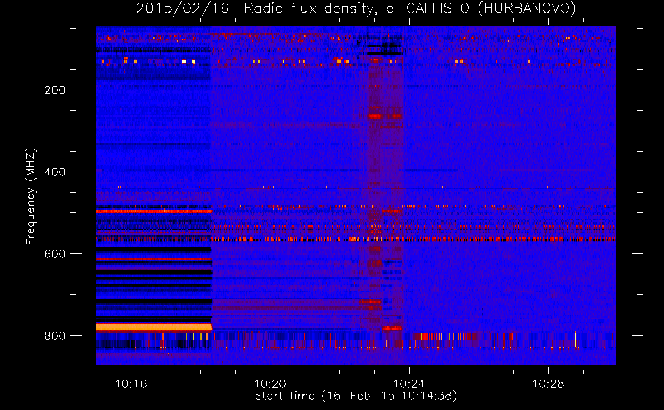This screenshot has height=410, width=664.
Task: Click the plot title "2015/02/16 Radio flux density, e-CALLISTO (HURBANOVO)"
Action: tap(356, 8)
